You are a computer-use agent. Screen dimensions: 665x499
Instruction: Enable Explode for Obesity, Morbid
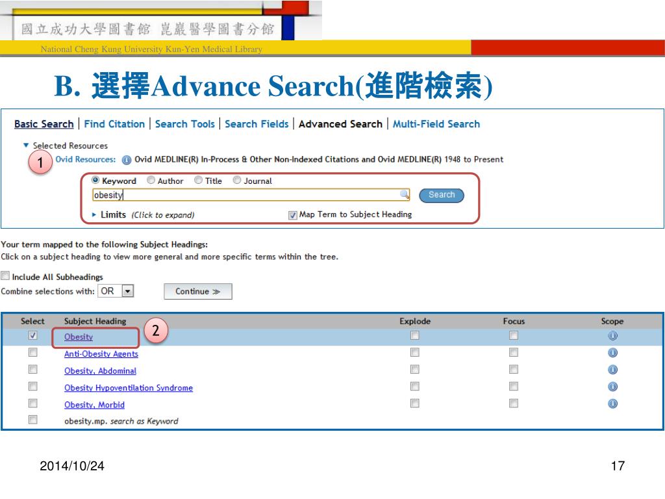point(415,403)
